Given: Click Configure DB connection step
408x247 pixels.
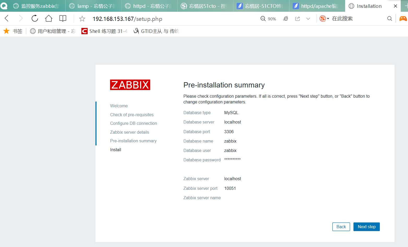Looking at the screenshot, I should click(x=134, y=123).
